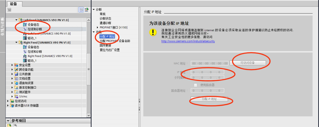Click project tree scrollbar up arrow
Screen dimensions: 319x127
pos(89,20)
